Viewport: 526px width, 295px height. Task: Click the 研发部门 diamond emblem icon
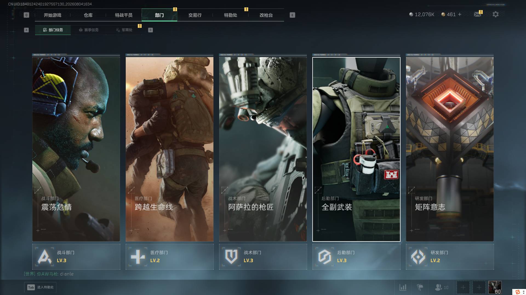point(418,257)
